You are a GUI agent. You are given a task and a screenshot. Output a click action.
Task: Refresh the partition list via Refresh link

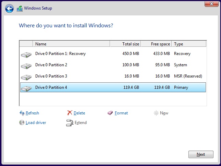pyautogui.click(x=32, y=113)
